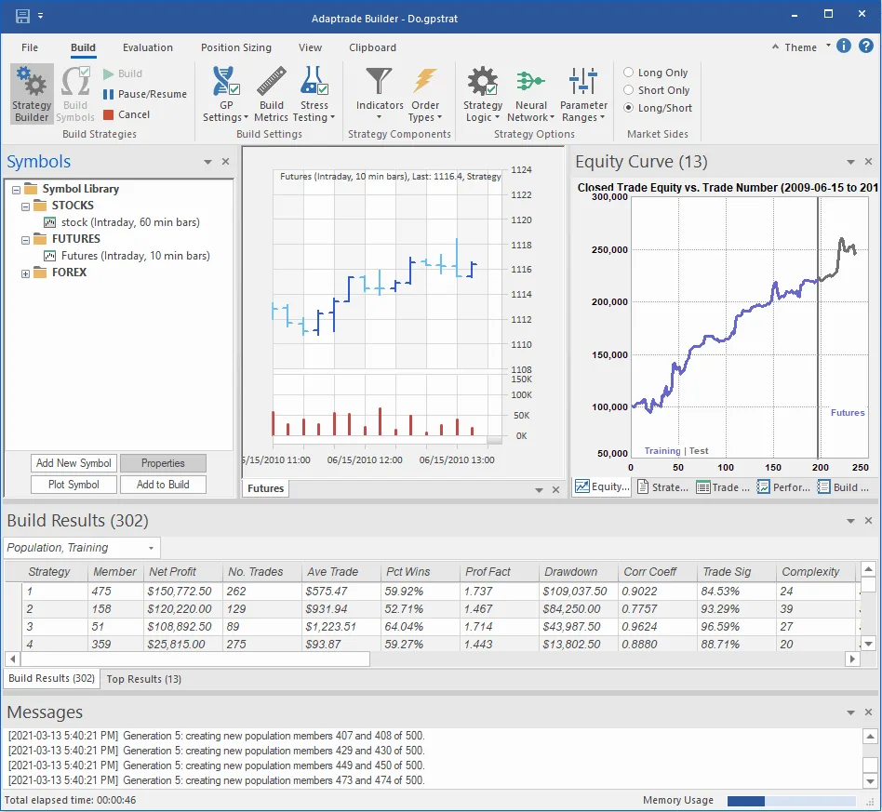Click the Build Results horizontal scrollbar

194,659
